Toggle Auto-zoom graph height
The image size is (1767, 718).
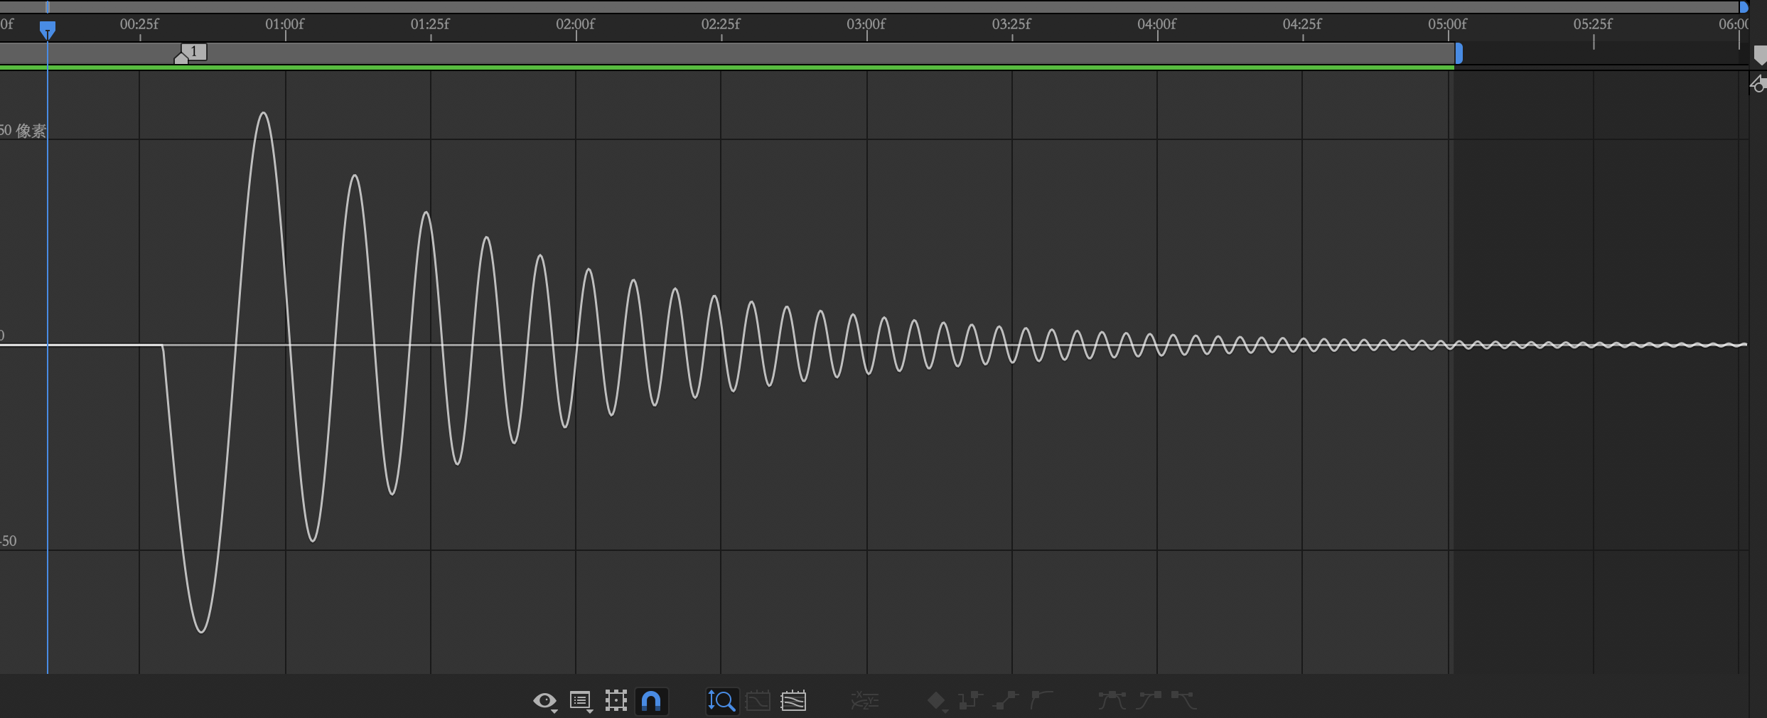721,701
